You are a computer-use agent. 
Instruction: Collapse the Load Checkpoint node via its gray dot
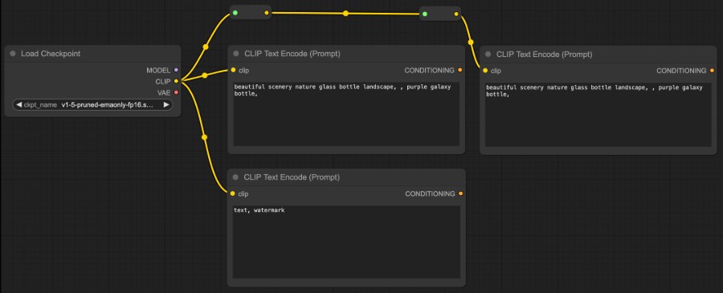tap(13, 54)
